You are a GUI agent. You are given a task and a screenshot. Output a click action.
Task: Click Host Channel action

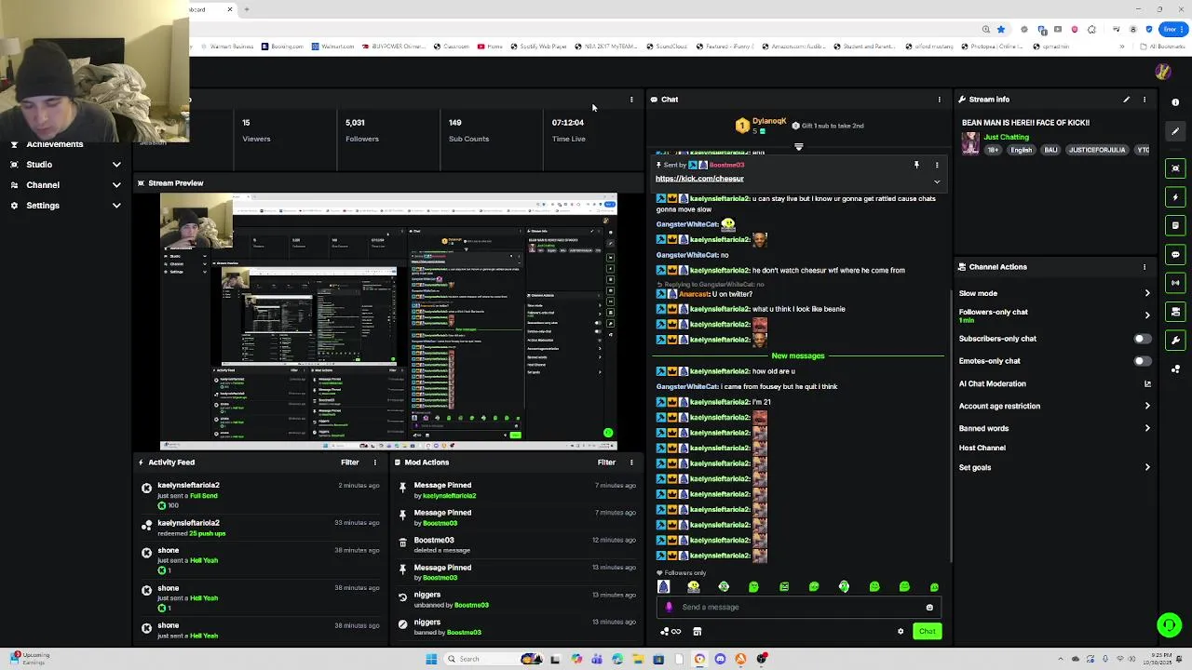(982, 448)
